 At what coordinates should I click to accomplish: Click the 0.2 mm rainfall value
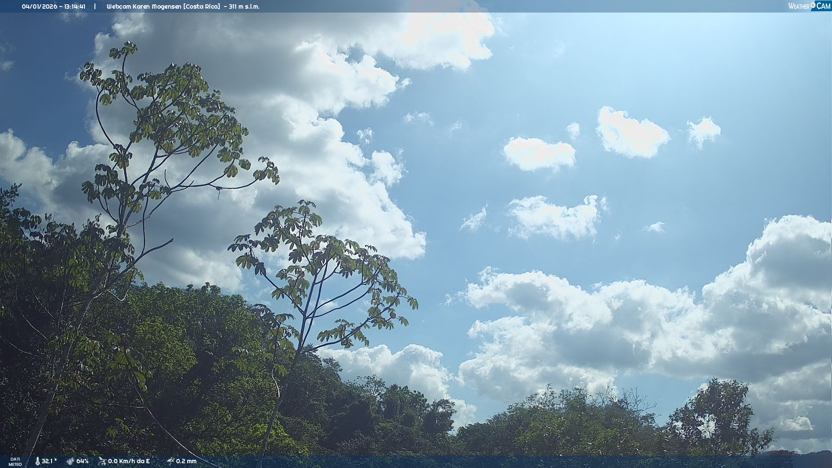pyautogui.click(x=186, y=461)
